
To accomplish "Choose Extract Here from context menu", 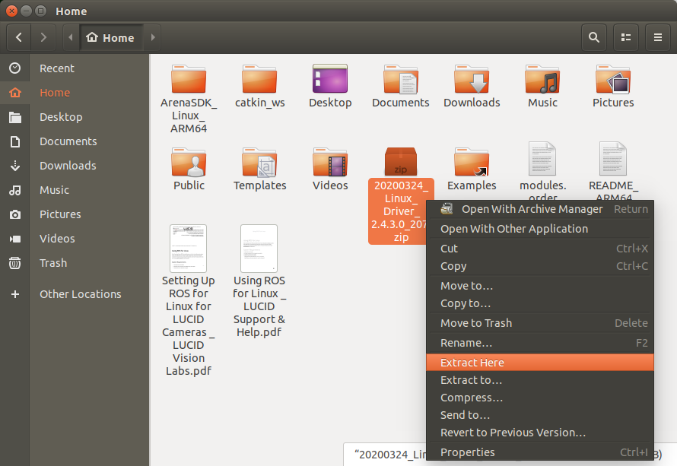I will [472, 363].
